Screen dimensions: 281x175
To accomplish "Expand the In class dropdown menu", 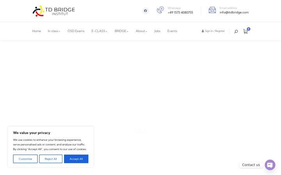I will 54,31.
